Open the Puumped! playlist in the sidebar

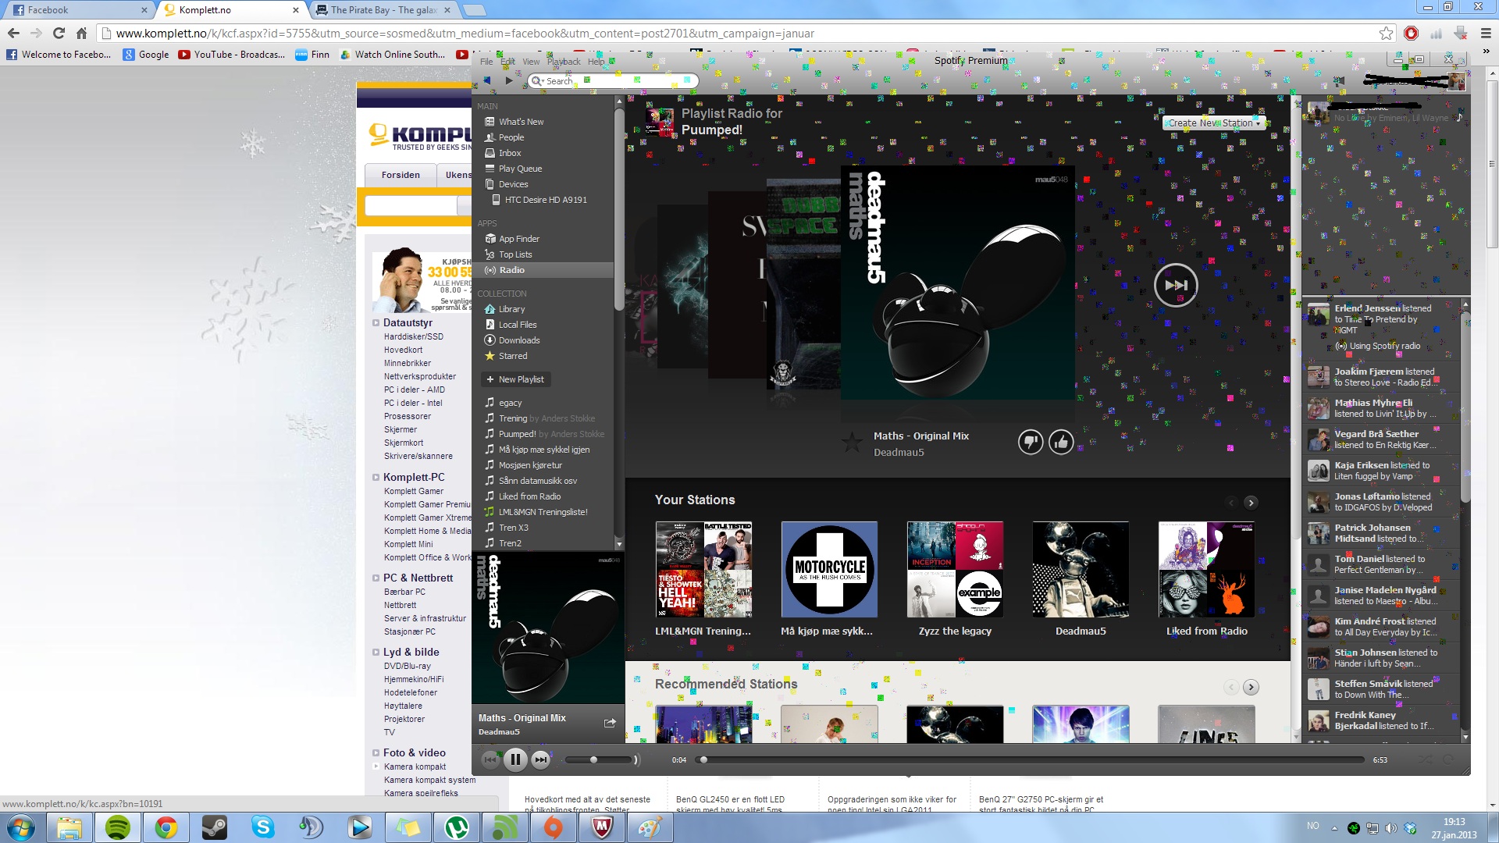click(x=544, y=434)
